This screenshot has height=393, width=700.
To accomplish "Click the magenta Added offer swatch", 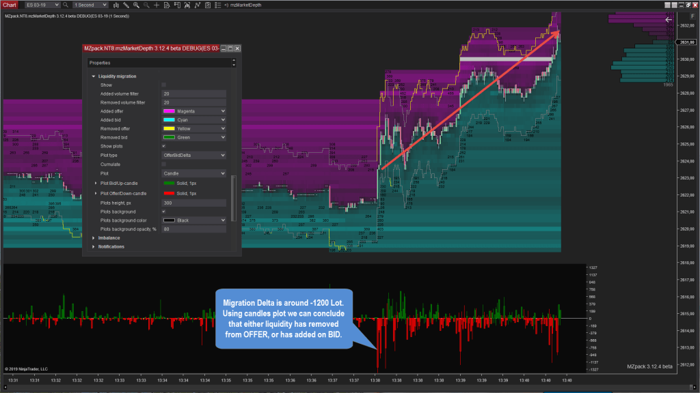I will tap(169, 111).
